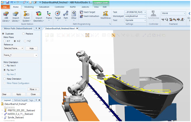This screenshot has height=122, width=191.
Task: Select the Duplicate radio button
Action: [5, 34]
